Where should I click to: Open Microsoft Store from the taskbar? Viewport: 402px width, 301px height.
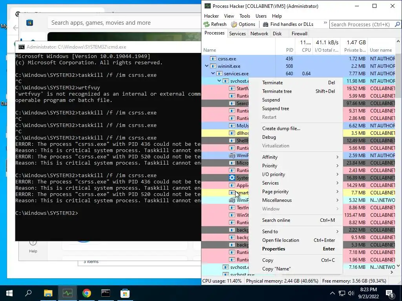coord(125,293)
